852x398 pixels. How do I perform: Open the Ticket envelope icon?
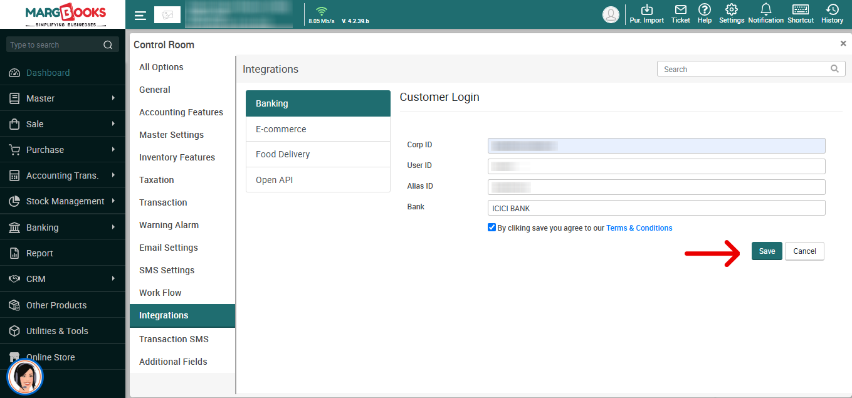[680, 9]
